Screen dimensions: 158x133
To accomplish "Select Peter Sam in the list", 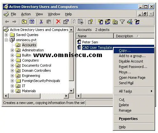I will click(90, 42).
